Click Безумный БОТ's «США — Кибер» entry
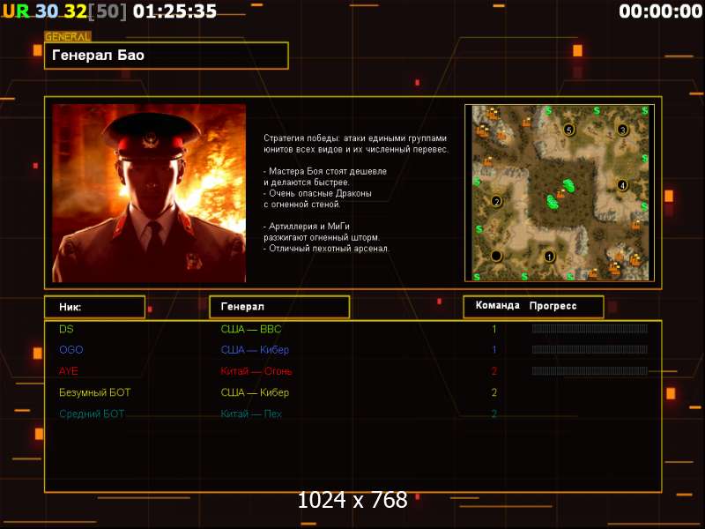The image size is (705, 529). click(x=255, y=392)
